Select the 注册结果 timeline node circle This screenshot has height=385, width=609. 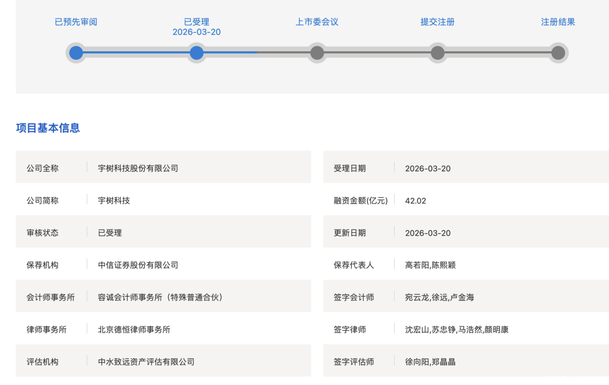[x=558, y=53]
